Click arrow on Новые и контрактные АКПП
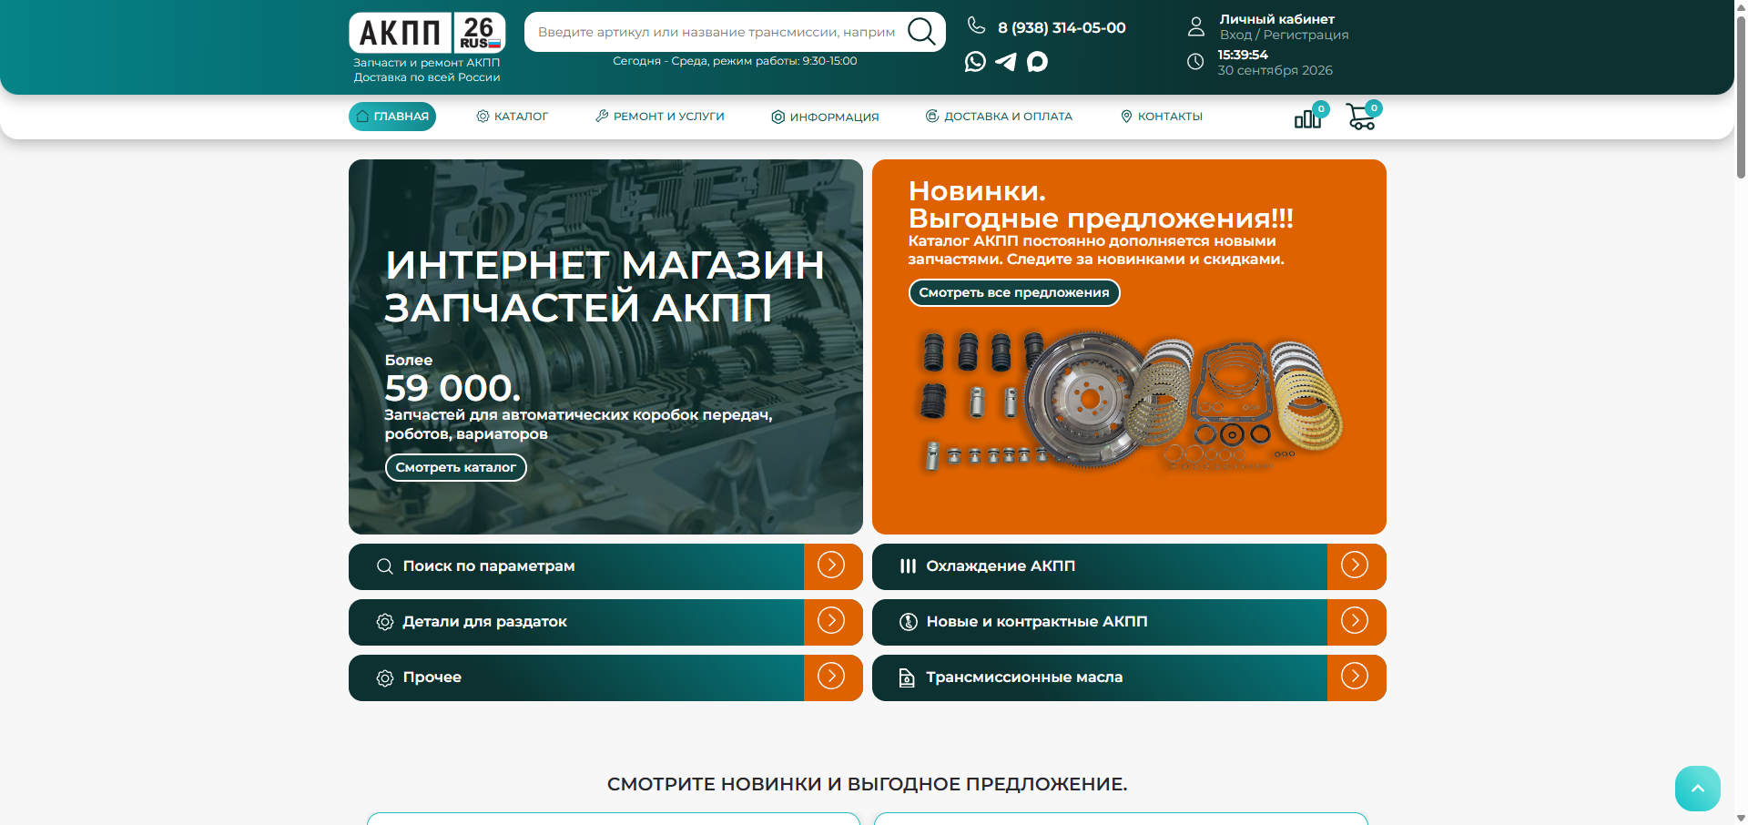 tap(1356, 622)
